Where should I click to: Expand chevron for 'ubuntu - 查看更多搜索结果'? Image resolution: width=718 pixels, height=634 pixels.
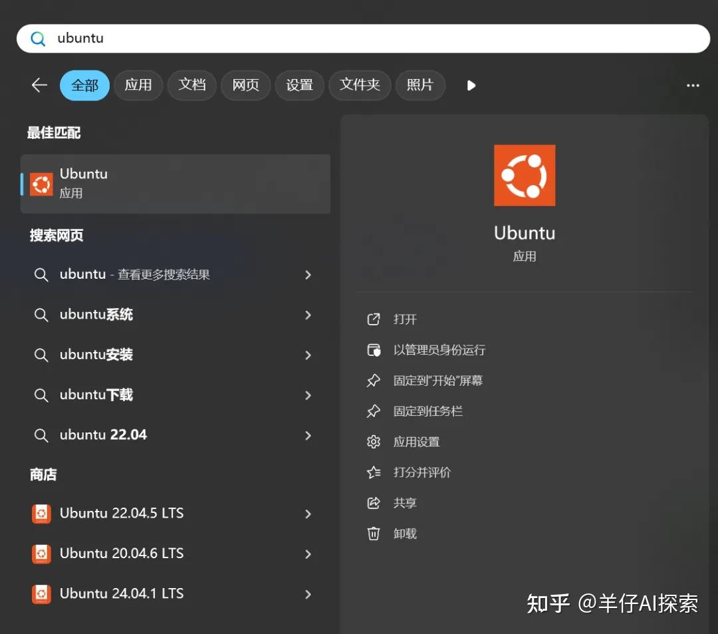point(308,275)
